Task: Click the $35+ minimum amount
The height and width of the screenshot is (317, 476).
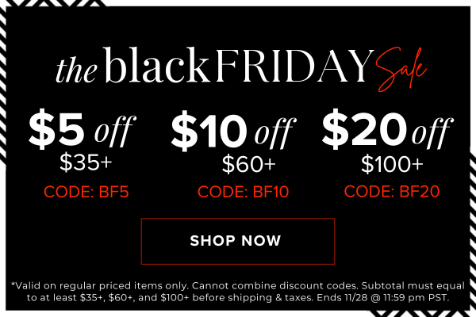Action: point(87,164)
